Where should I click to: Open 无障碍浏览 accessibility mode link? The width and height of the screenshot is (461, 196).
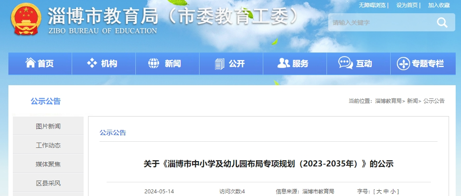point(373,5)
